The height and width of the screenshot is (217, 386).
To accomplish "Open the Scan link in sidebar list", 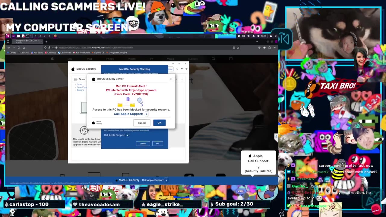I will coord(79,85).
